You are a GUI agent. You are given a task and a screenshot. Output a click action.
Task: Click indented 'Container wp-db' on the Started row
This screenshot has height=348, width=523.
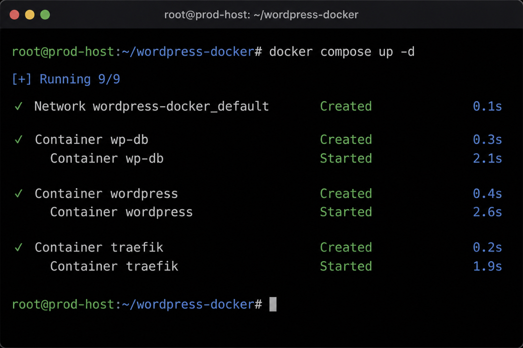(x=107, y=159)
